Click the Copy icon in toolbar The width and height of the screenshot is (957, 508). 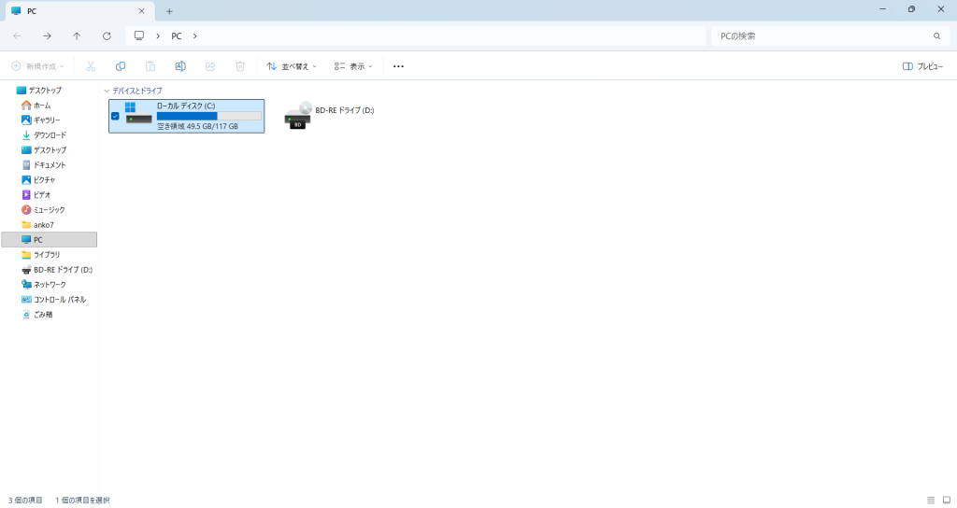click(x=121, y=66)
